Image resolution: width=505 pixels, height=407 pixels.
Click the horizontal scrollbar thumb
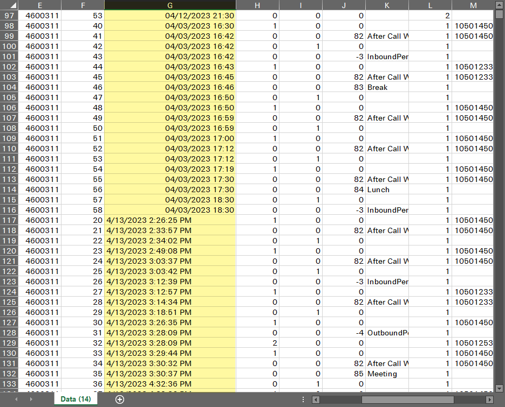(x=407, y=399)
